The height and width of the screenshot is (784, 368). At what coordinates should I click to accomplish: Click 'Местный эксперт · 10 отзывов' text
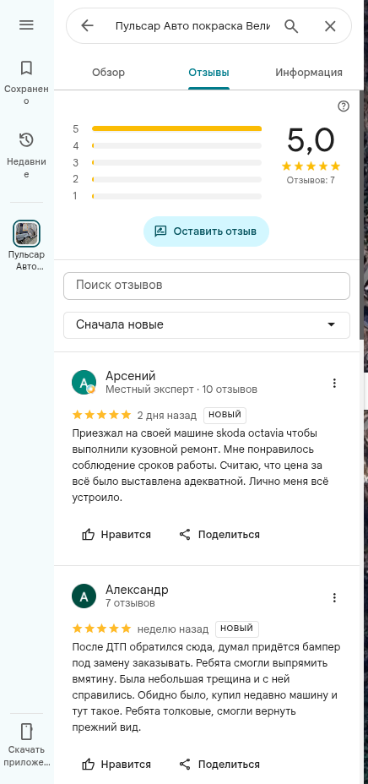coord(181,389)
